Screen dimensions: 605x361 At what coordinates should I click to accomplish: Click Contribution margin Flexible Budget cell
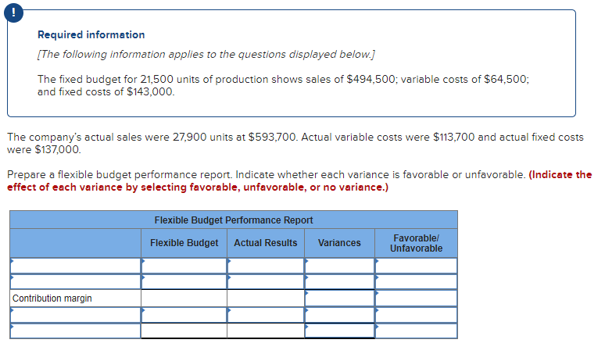[x=184, y=298]
